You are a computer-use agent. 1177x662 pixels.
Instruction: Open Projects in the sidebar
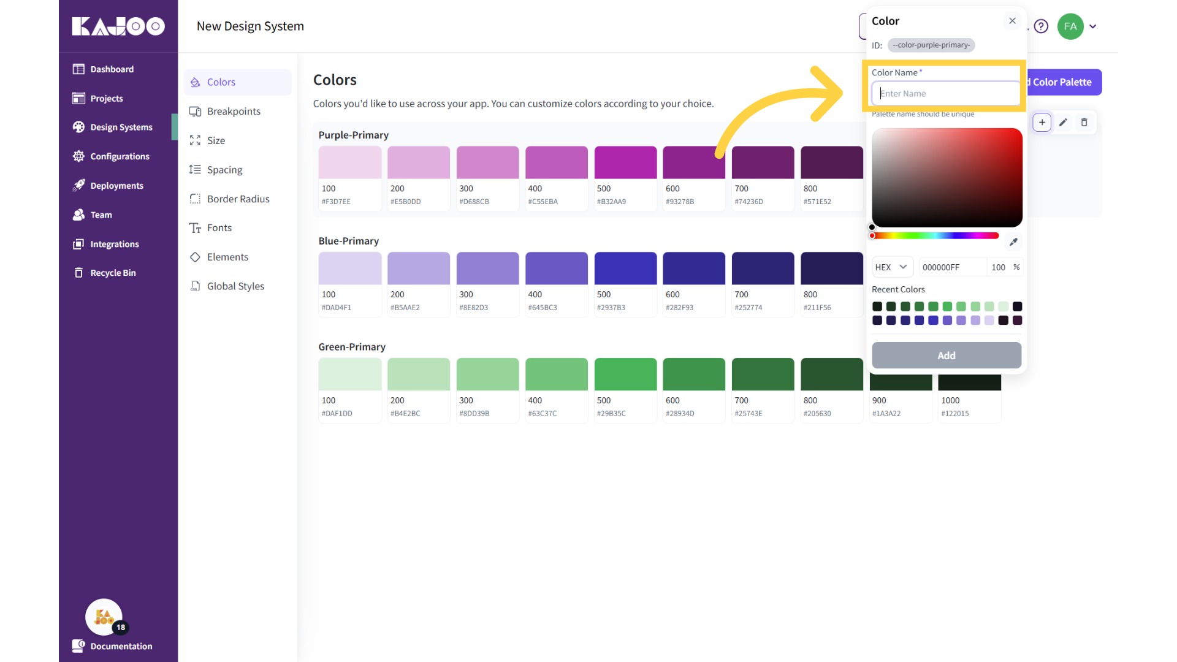click(107, 98)
